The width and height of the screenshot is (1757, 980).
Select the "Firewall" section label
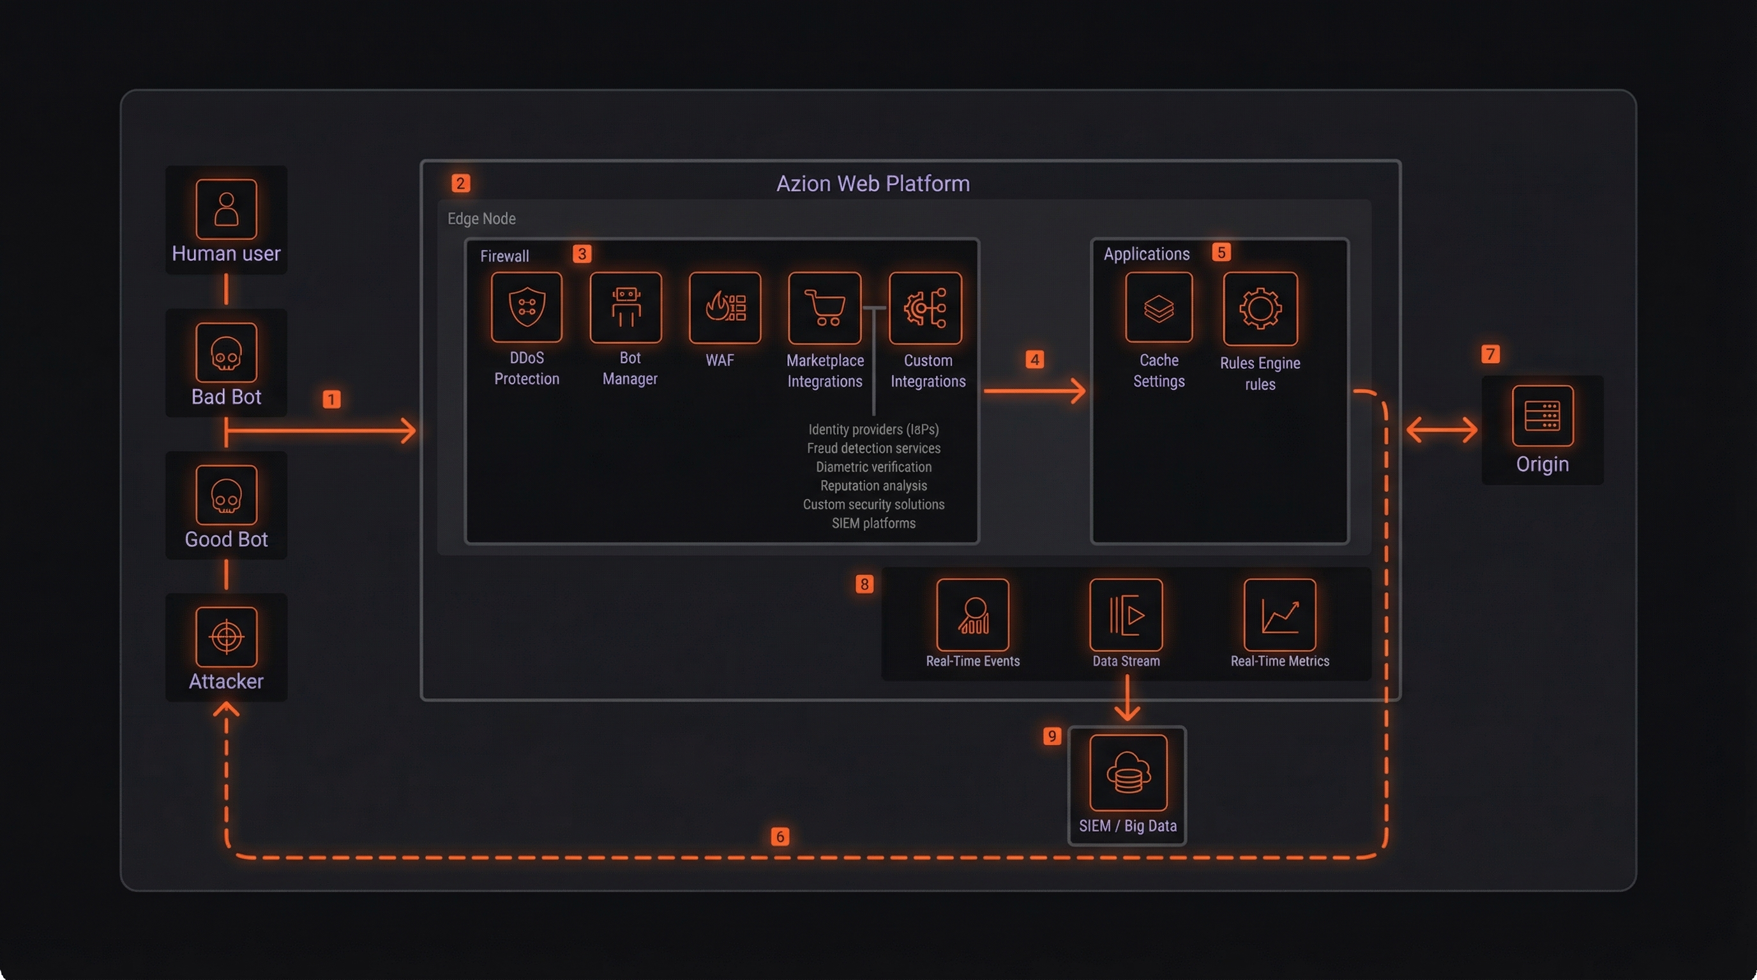[x=505, y=256]
